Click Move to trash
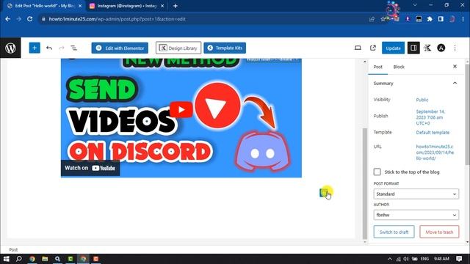The height and width of the screenshot is (264, 470). click(439, 232)
